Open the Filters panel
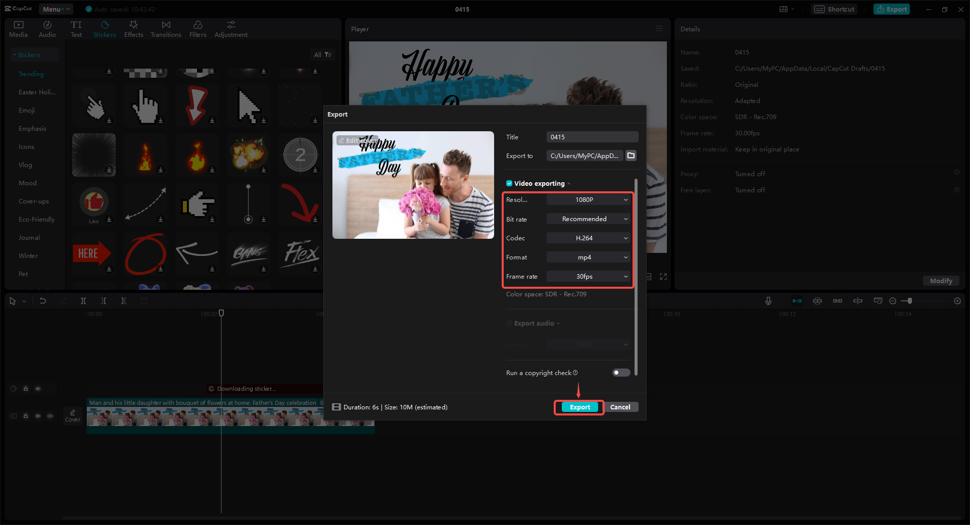 coord(198,28)
